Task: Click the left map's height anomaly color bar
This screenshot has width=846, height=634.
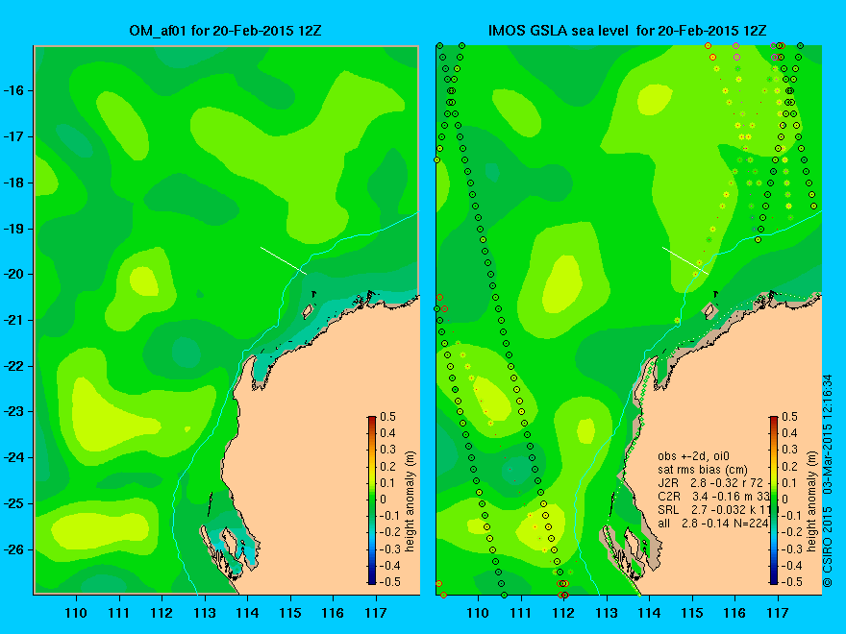Action: (x=372, y=500)
